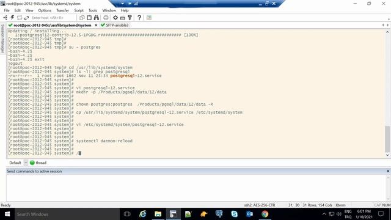Viewport: 391px width, 220px height.
Task: Click inside the Send commands text area
Action: [x=196, y=188]
